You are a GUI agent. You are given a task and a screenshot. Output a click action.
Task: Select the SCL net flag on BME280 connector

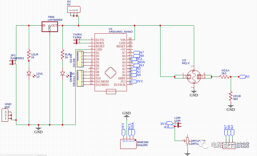point(130,133)
